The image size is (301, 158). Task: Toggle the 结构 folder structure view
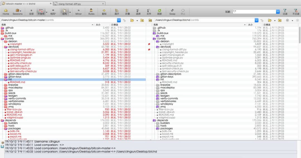64,12
